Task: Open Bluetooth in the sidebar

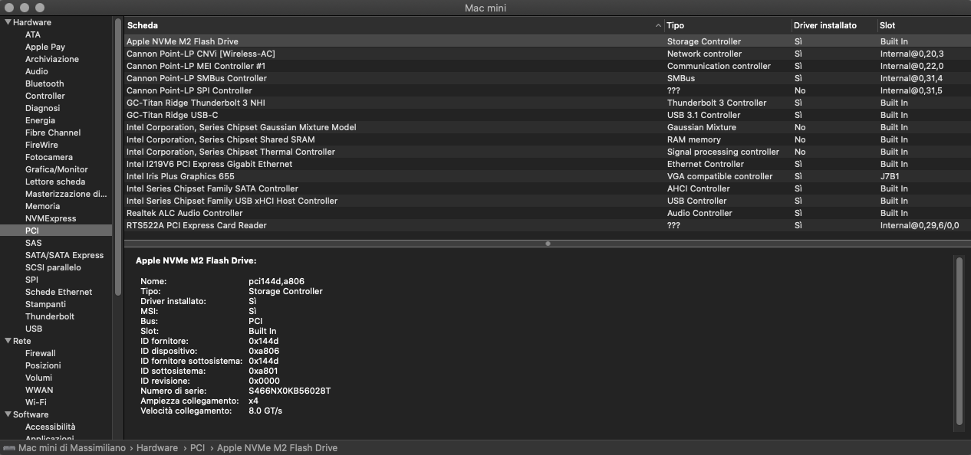Action: point(44,83)
